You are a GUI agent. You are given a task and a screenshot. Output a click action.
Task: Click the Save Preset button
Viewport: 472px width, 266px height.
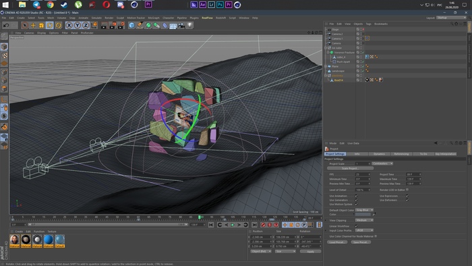click(x=361, y=242)
